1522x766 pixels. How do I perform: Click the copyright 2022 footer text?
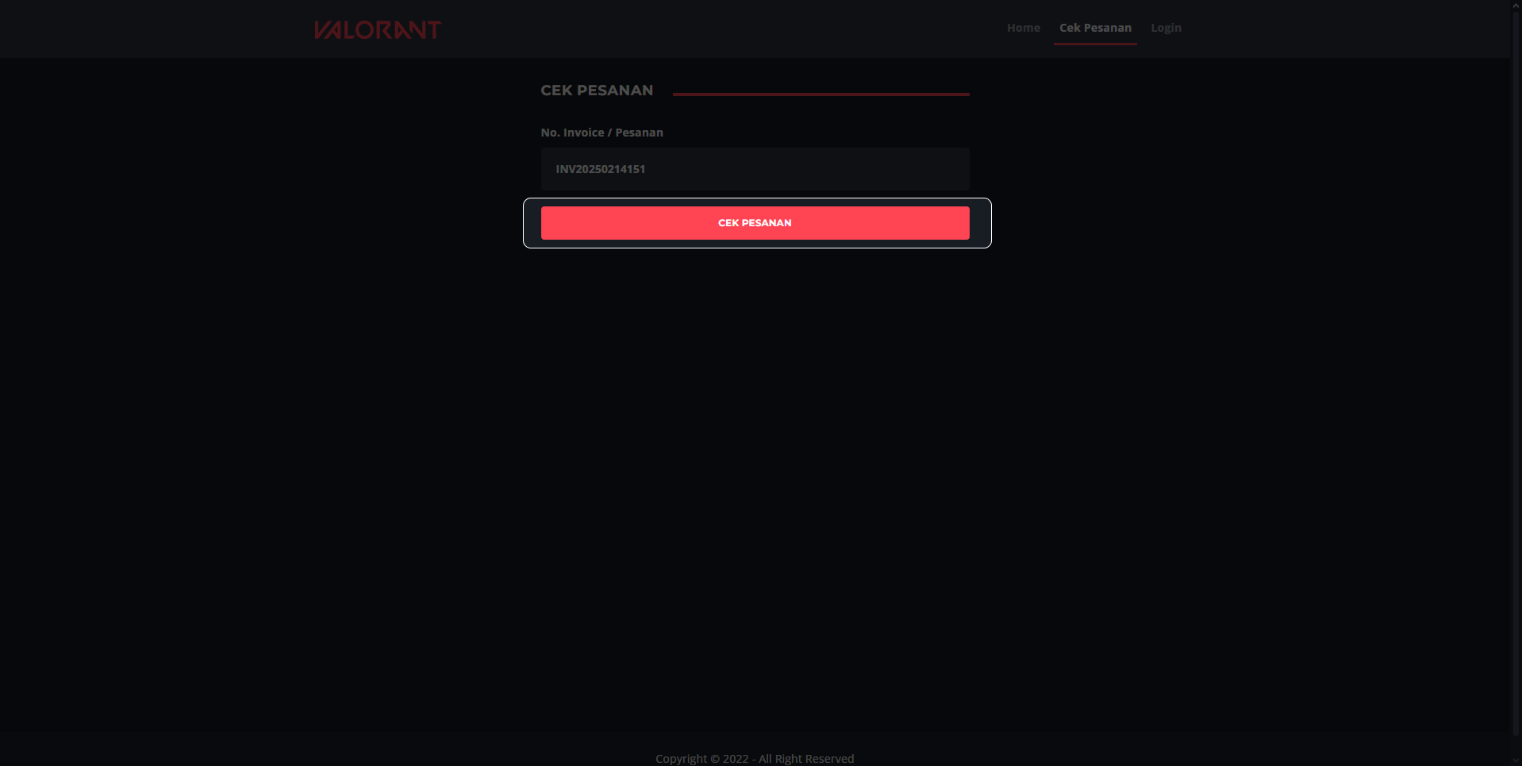point(755,759)
